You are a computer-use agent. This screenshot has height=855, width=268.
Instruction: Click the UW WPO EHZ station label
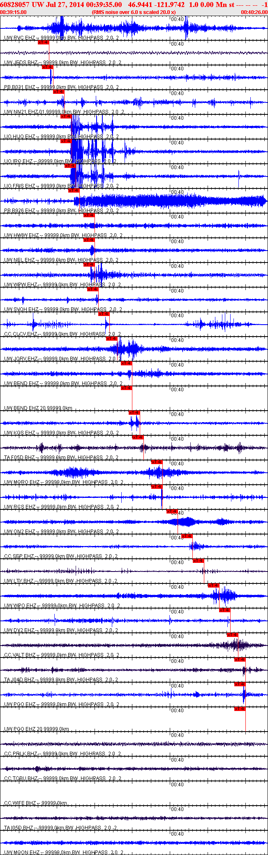(x=62, y=606)
